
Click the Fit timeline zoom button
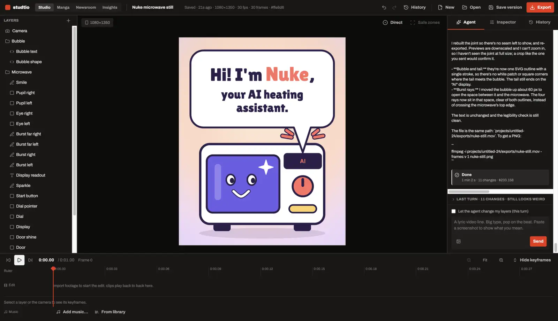[x=485, y=260]
